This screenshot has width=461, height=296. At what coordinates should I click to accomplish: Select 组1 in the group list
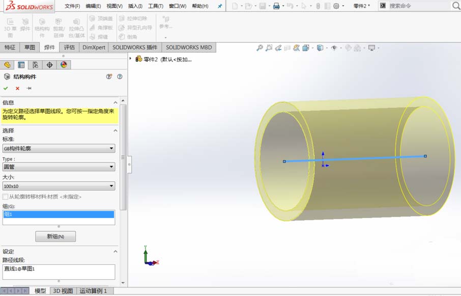[x=59, y=214]
